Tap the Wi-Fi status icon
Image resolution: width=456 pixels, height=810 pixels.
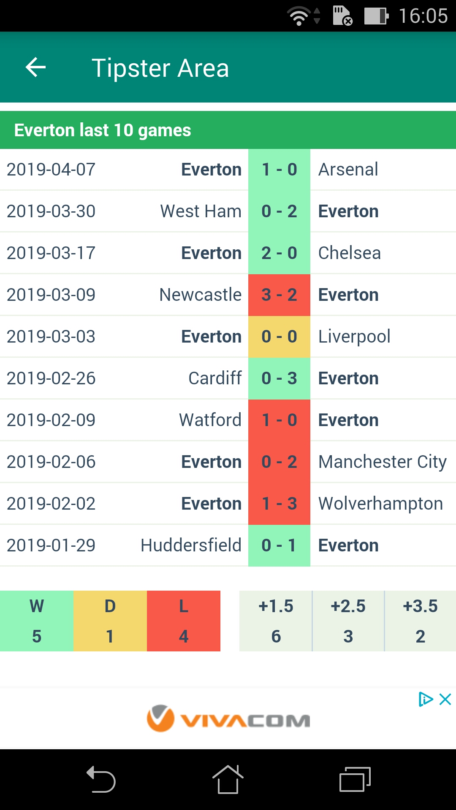coord(299,16)
